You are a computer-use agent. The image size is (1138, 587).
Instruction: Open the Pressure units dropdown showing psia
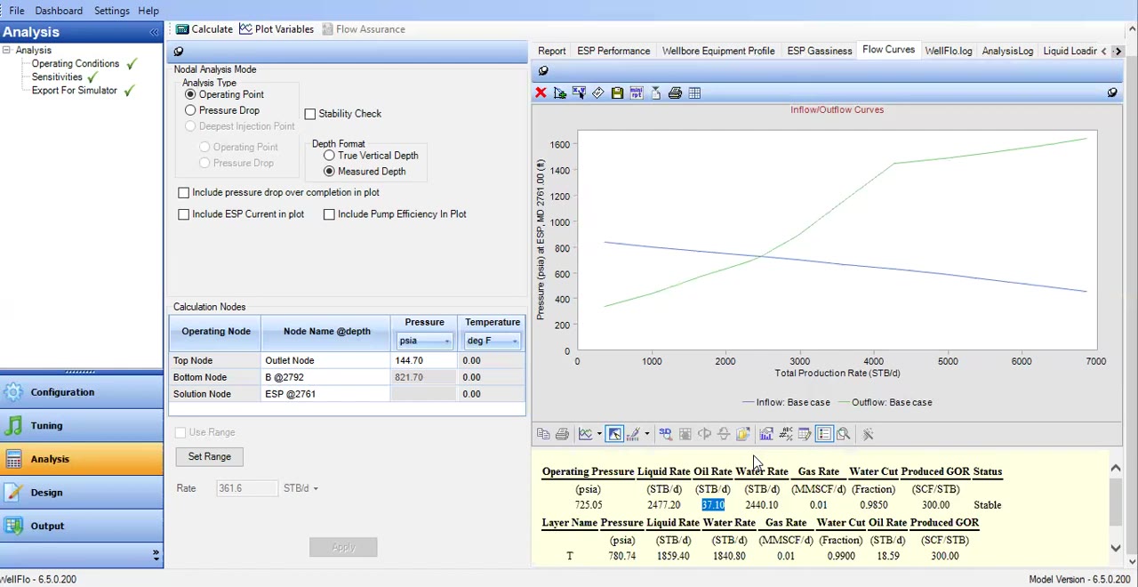click(447, 341)
